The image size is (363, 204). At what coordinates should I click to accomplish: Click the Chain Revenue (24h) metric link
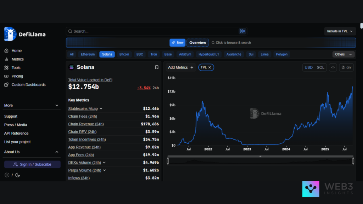point(86,124)
